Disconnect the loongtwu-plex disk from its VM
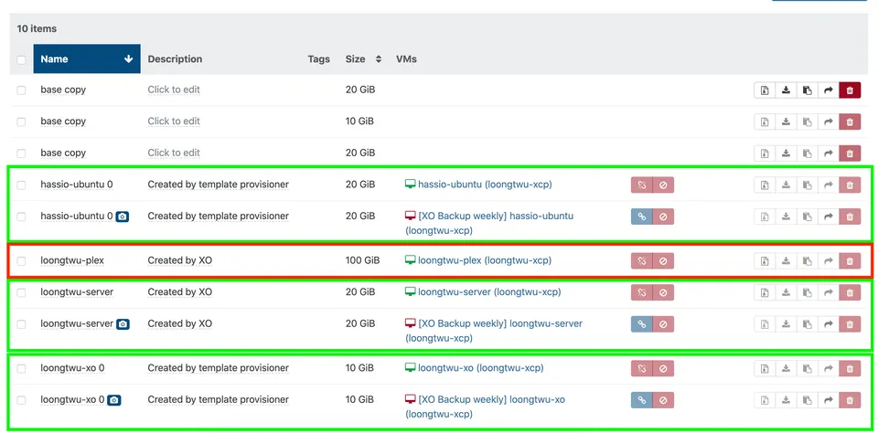Viewport: 878px width, 433px height. 642,260
